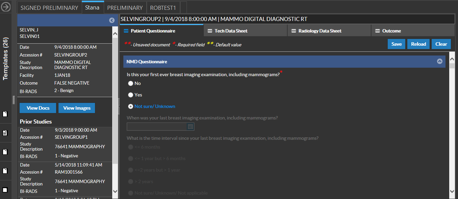
Task: Switch to the Radiology Data Sheet tab
Action: pyautogui.click(x=320, y=31)
